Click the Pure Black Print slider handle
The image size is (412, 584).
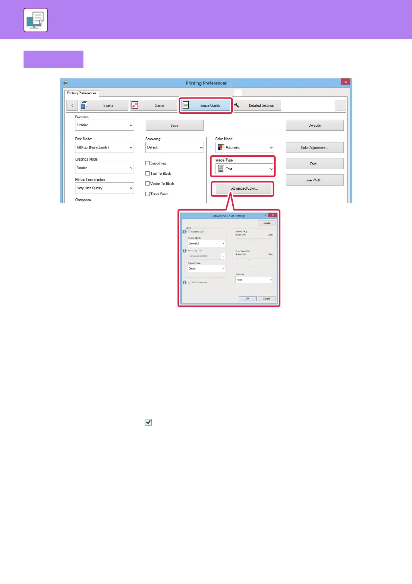(249, 258)
